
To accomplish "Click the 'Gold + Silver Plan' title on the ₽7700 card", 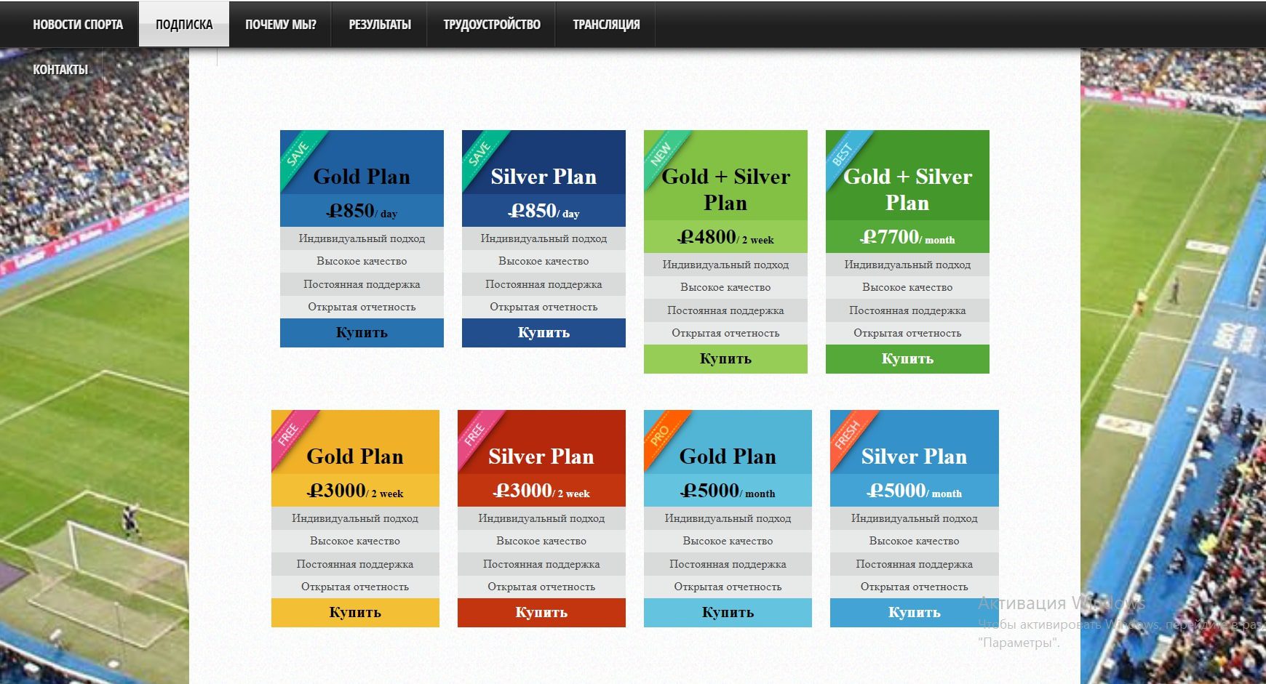I will [x=907, y=189].
